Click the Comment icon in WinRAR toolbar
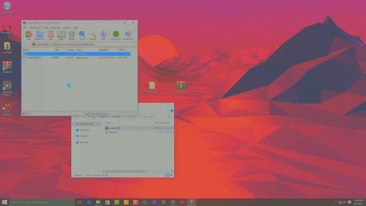 [128, 35]
